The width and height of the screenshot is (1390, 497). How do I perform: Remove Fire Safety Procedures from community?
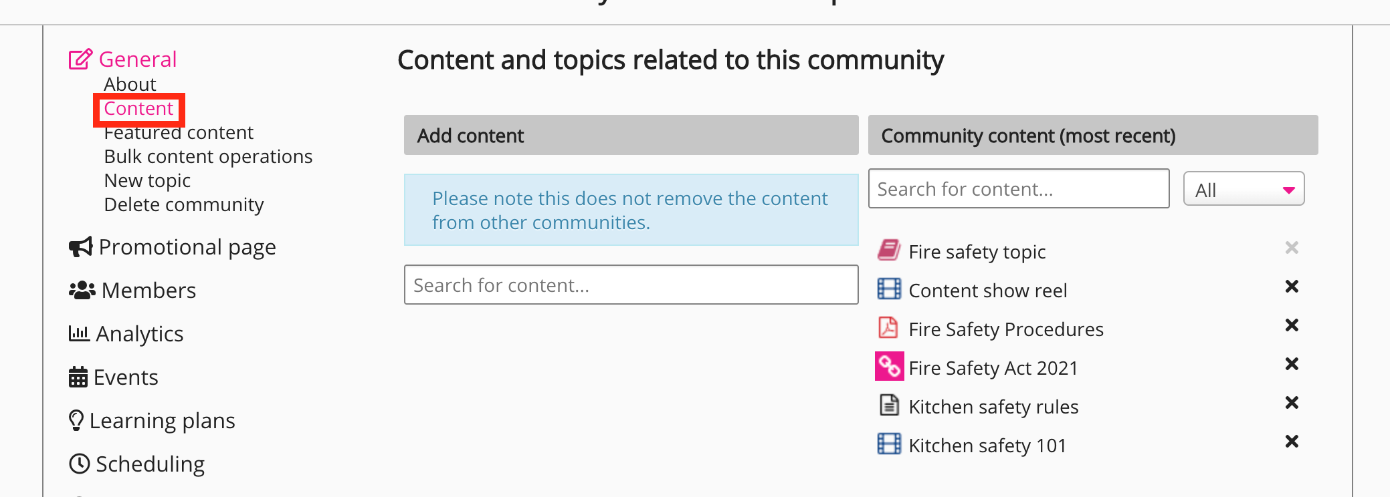pos(1292,325)
